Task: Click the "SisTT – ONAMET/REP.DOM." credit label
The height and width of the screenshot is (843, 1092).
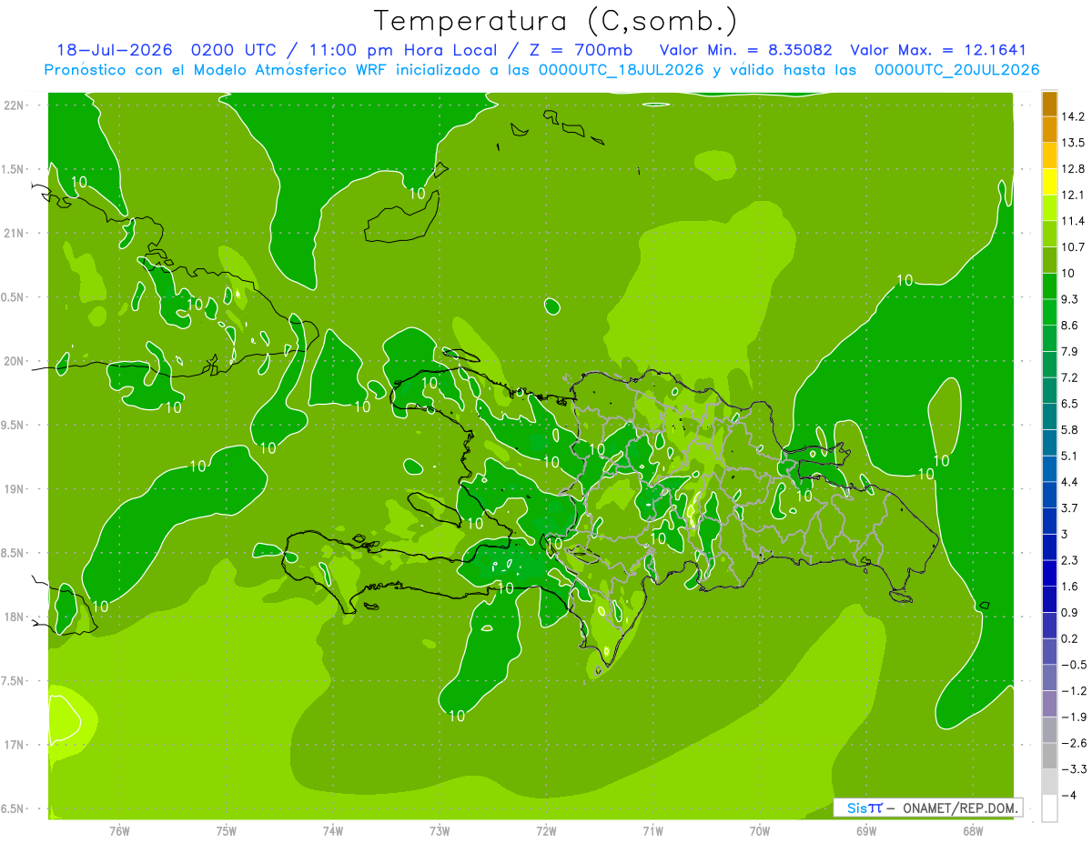Action: (927, 808)
